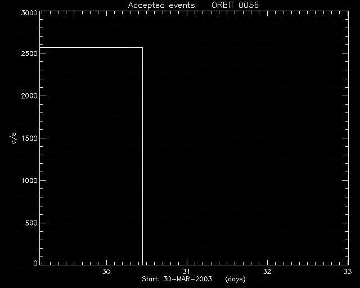The image size is (360, 288).
Task: Click the x-axis label '30'
Action: pyautogui.click(x=106, y=272)
